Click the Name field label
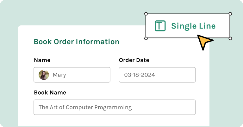Viewport: 243px width, 127px height. tap(42, 60)
